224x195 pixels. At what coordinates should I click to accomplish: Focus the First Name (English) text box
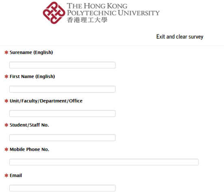(x=62, y=89)
